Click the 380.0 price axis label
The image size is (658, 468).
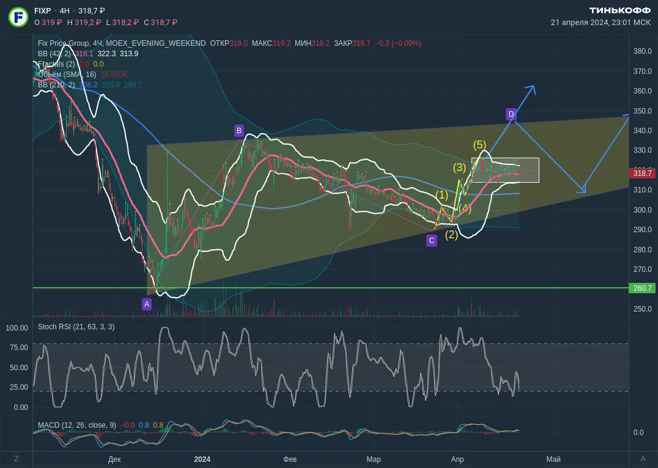pyautogui.click(x=643, y=51)
